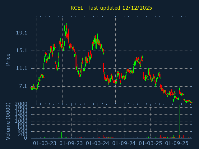The width and height of the screenshot is (199, 149).
Task: Click the 'Price' y-axis label
Action: tap(8, 59)
